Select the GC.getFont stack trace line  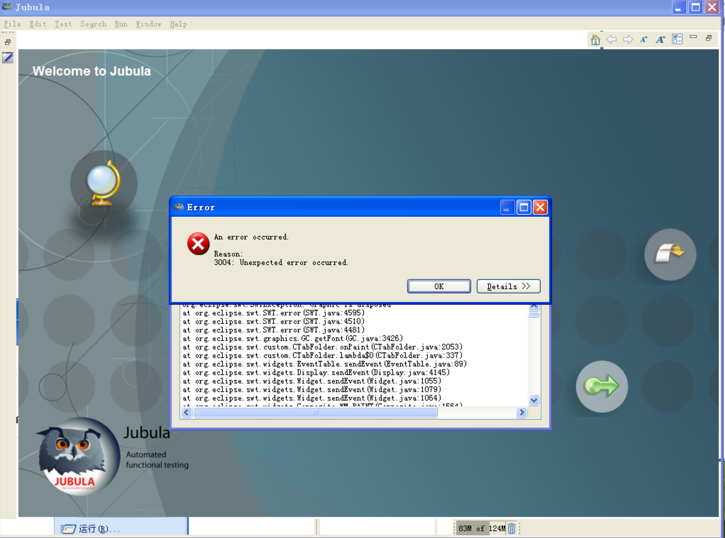[293, 338]
